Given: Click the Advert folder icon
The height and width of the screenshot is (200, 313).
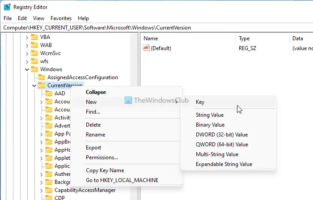Looking at the screenshot, I should [49, 125].
